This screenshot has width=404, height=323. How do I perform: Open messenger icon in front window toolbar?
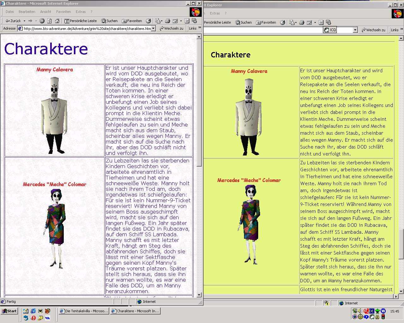194,21
